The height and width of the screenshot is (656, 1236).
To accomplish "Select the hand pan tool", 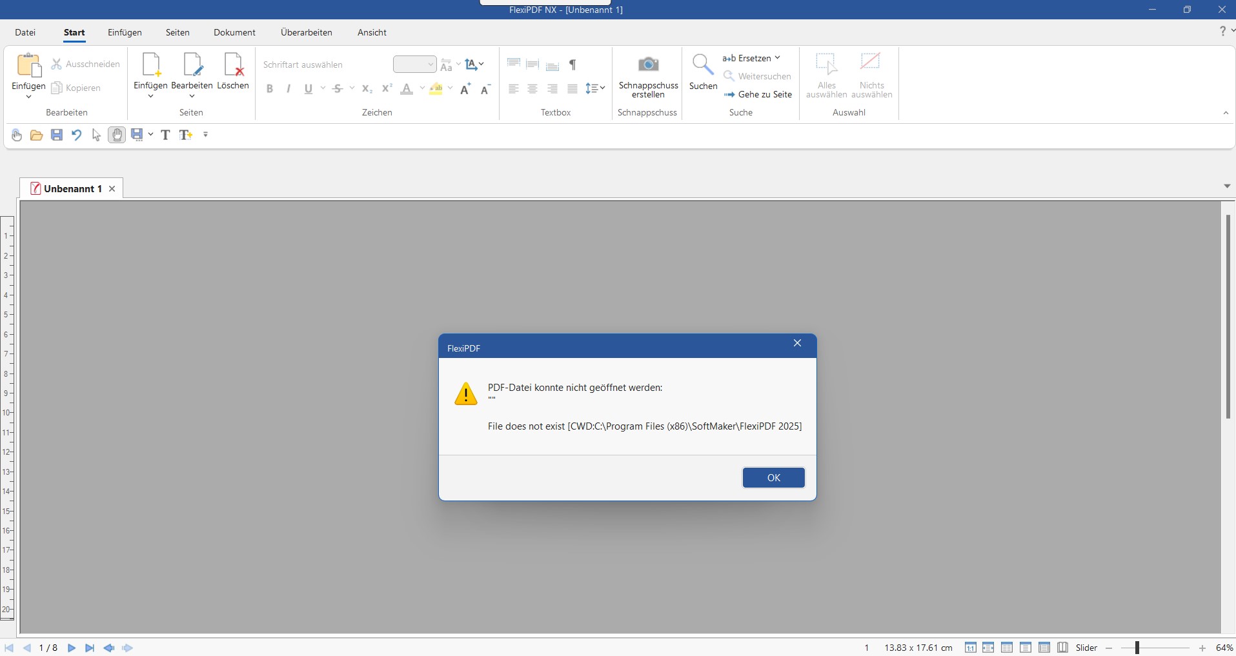I will pyautogui.click(x=117, y=135).
